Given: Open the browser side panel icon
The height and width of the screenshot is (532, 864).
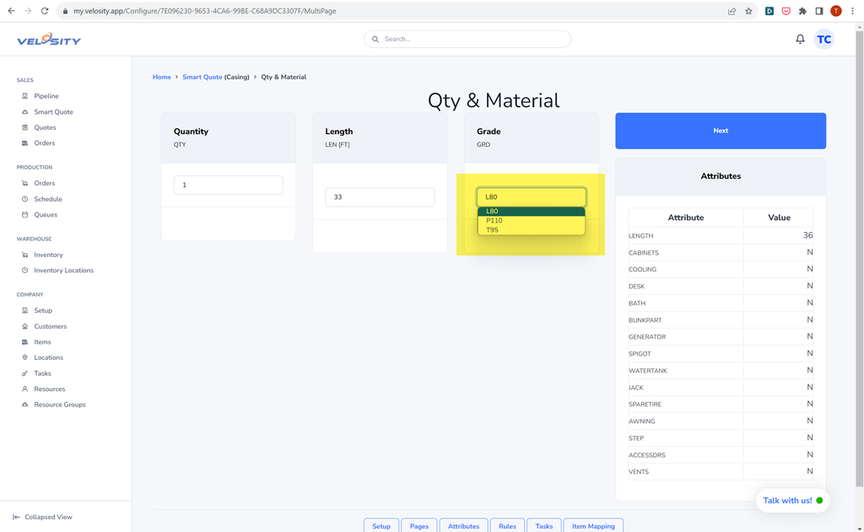Looking at the screenshot, I should [x=818, y=11].
